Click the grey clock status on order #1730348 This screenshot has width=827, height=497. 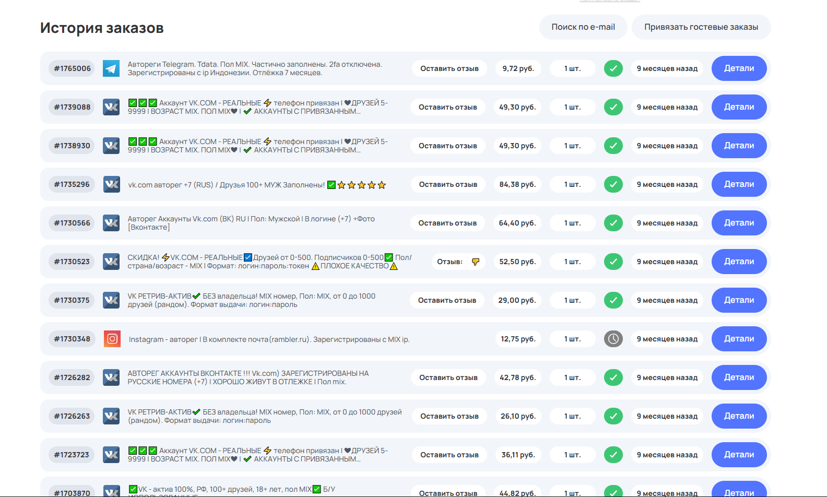[x=613, y=339]
